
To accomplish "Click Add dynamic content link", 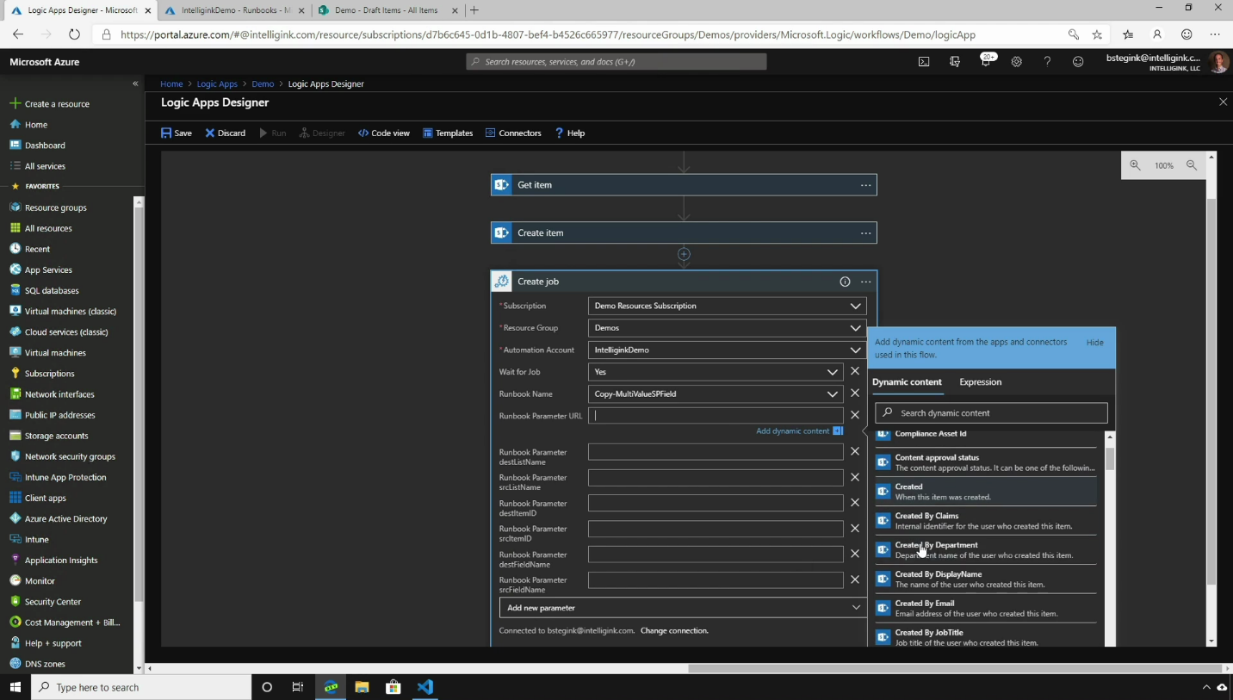I will click(x=792, y=431).
